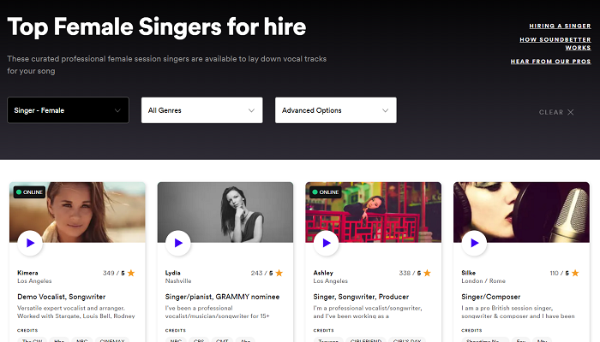Open Ashley's profile name link

coord(324,273)
